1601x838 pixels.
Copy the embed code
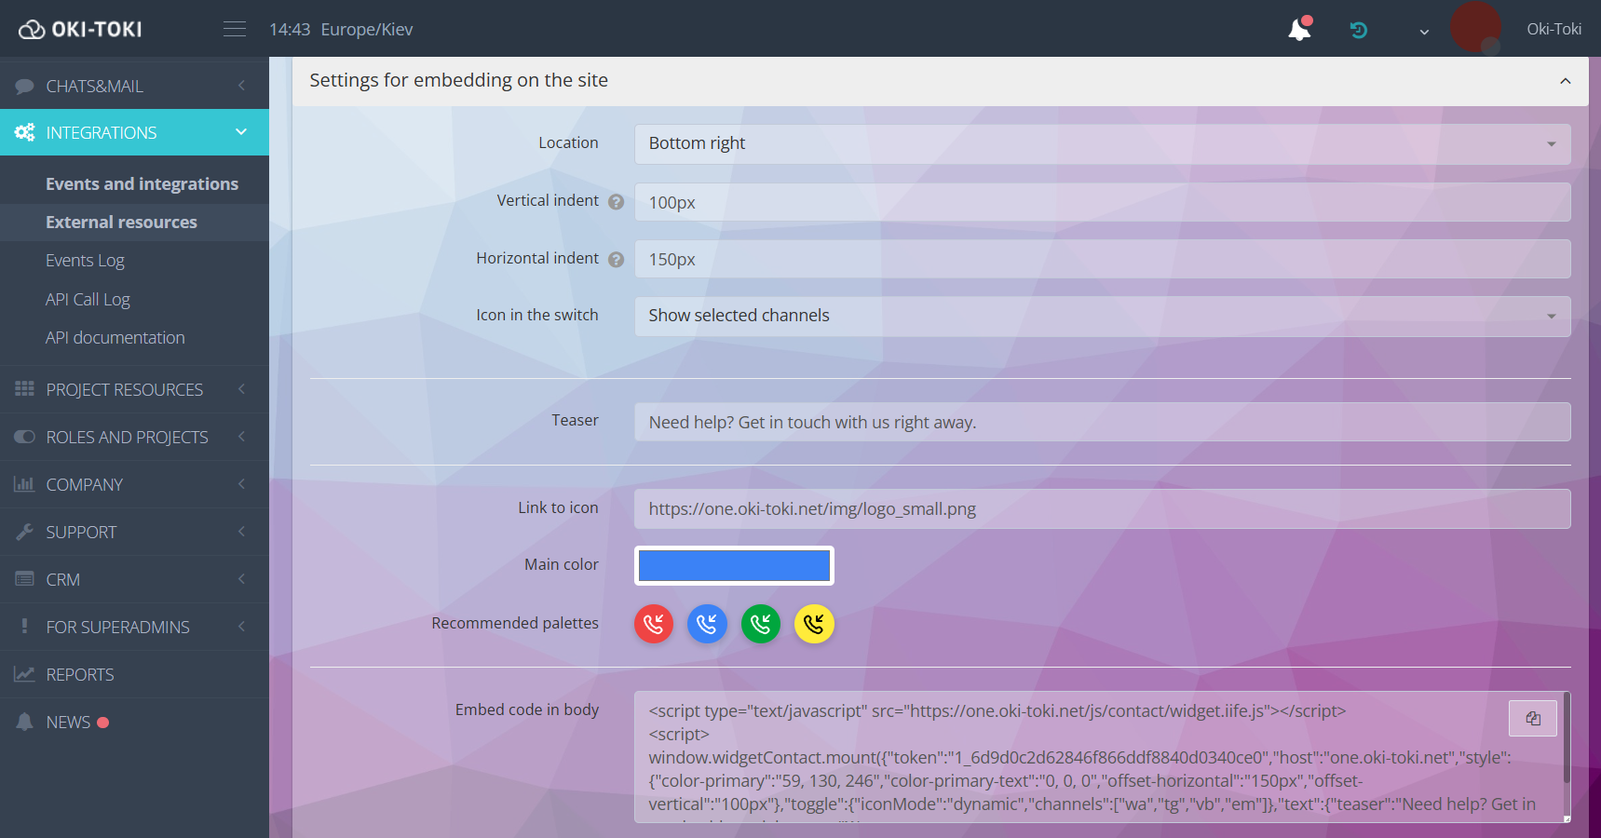(1532, 718)
